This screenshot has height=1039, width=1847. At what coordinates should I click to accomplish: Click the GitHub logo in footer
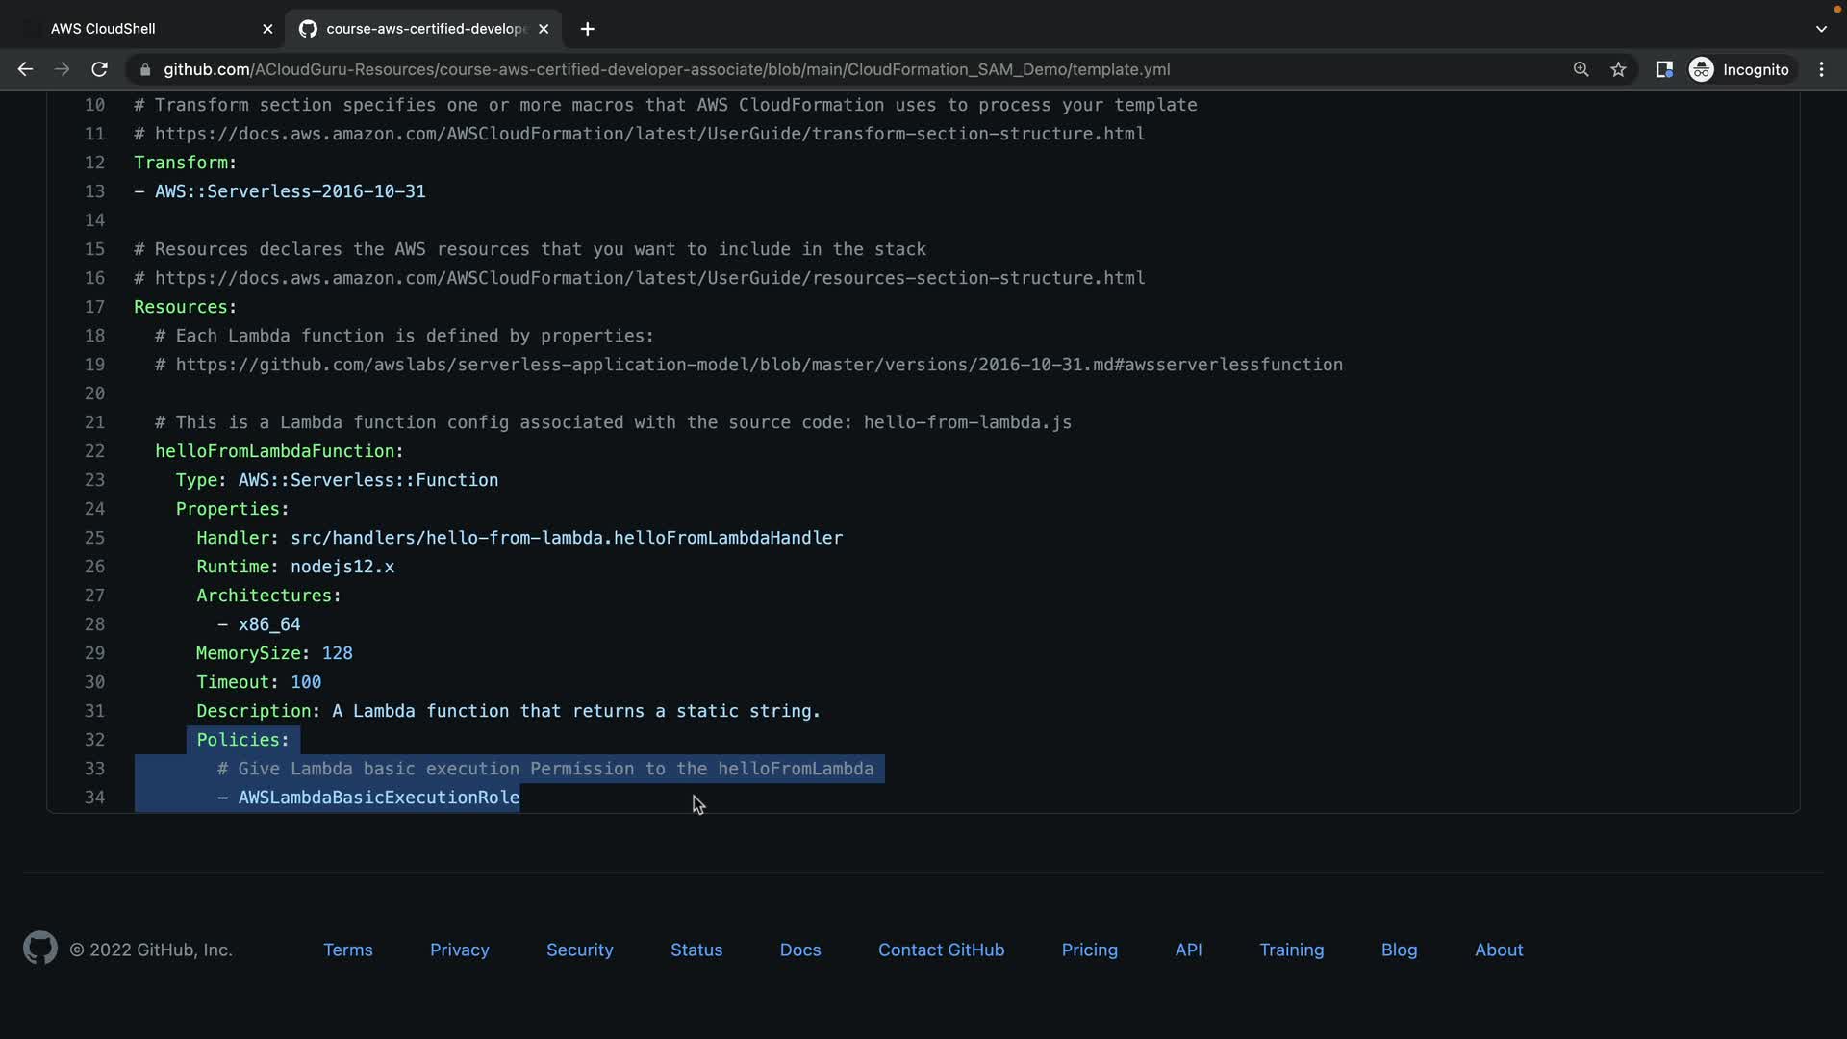click(x=39, y=949)
